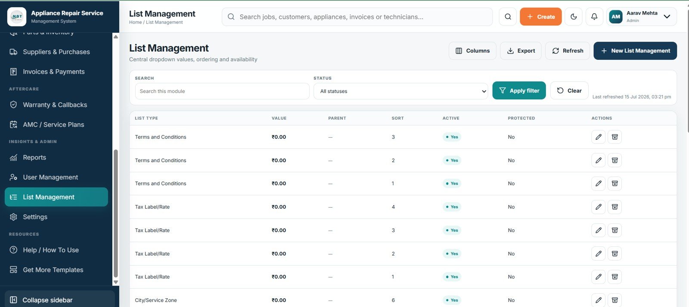Archive the City/Service Zone row
This screenshot has height=307, width=689.
tap(615, 300)
